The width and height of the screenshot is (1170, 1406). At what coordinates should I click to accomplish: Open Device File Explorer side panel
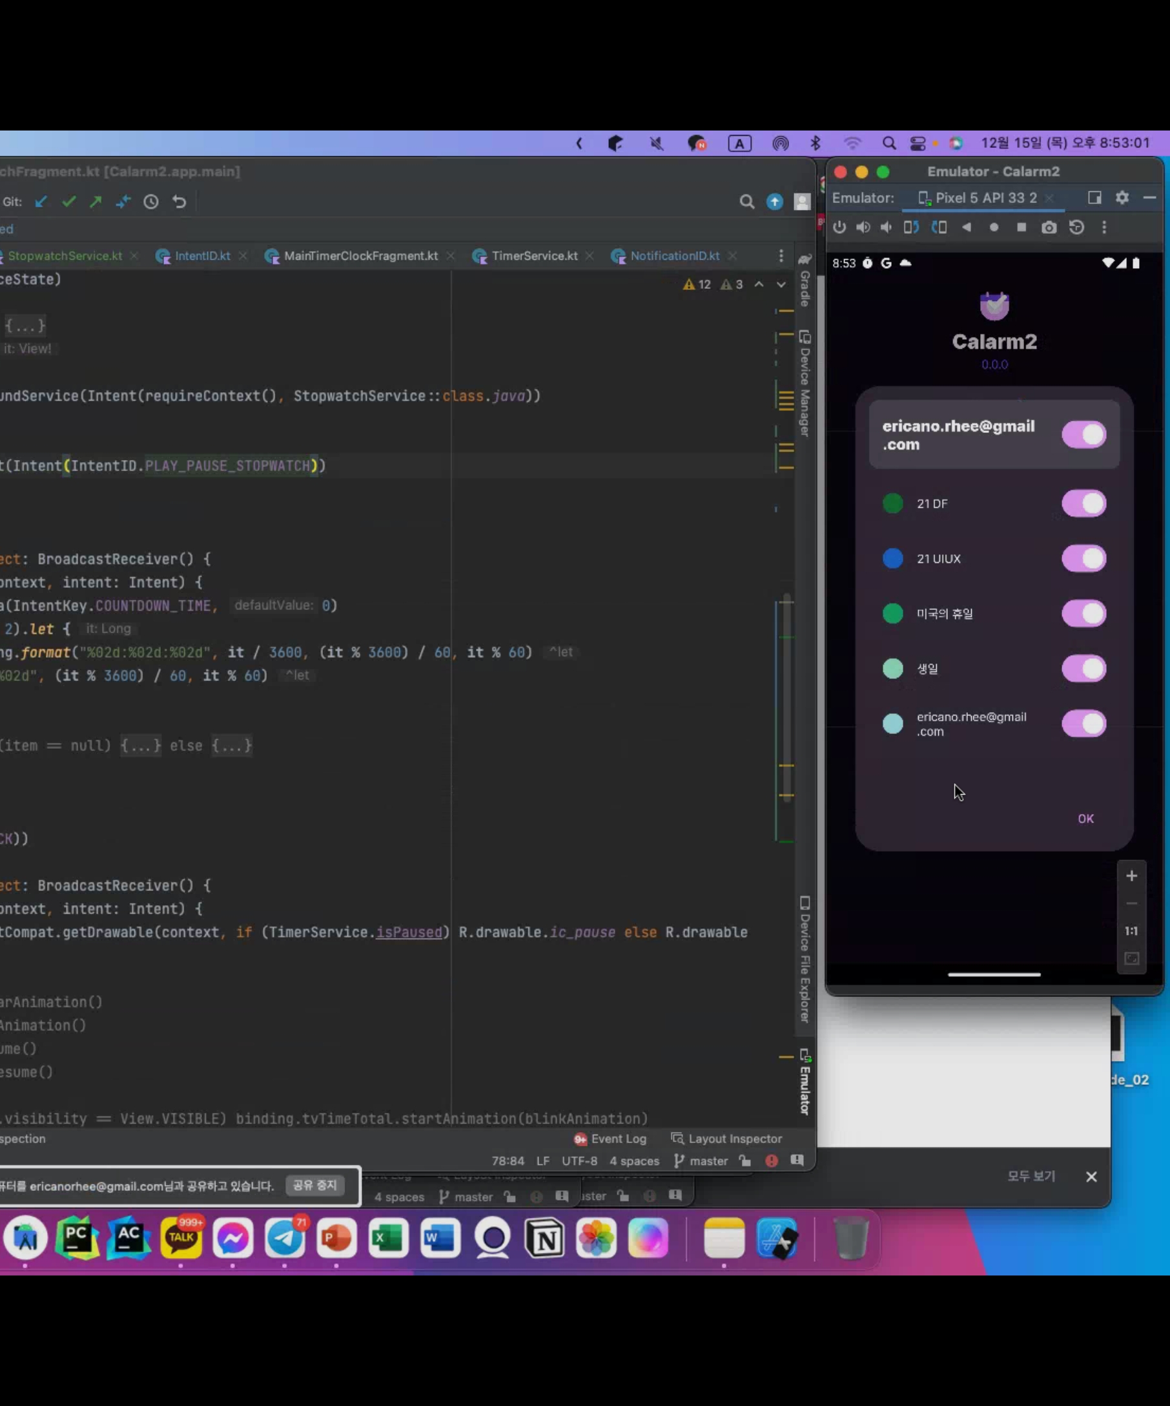[805, 959]
